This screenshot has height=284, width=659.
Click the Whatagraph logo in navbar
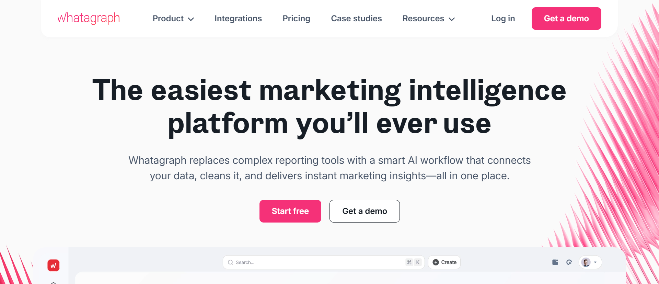(x=89, y=18)
